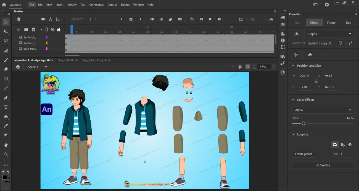Switch to the Boy_1_FN.fla document tab
This screenshot has width=359, height=191.
(66, 60)
